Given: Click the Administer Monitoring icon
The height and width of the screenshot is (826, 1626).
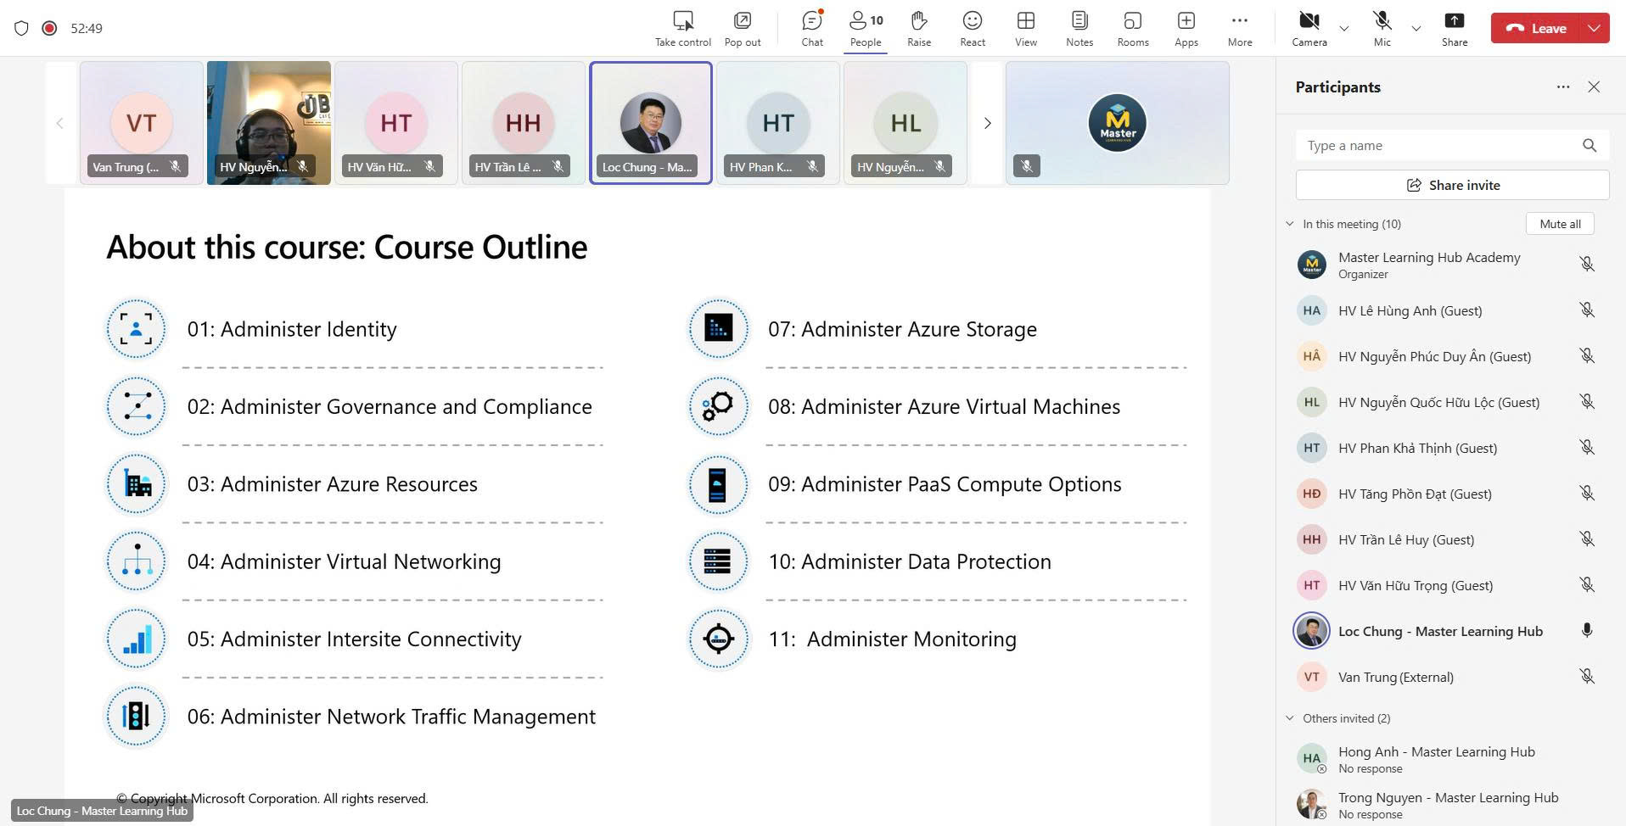Looking at the screenshot, I should point(718,639).
